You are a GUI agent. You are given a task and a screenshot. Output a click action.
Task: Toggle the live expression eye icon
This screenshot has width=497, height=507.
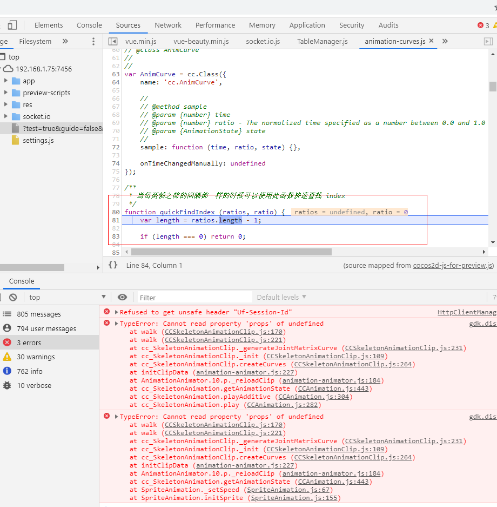123,297
